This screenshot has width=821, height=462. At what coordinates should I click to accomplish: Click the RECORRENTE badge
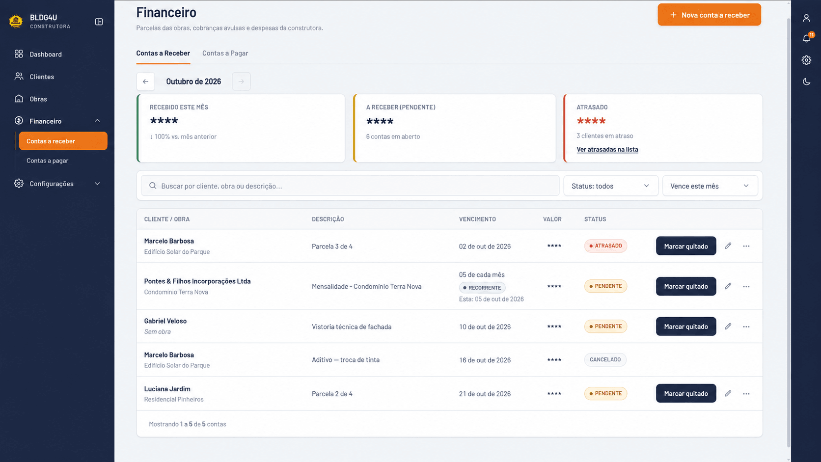pos(482,288)
